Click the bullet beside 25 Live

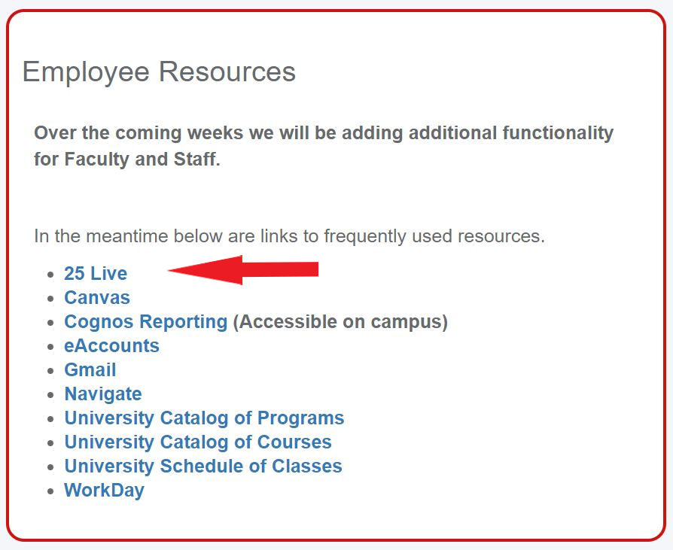point(50,275)
